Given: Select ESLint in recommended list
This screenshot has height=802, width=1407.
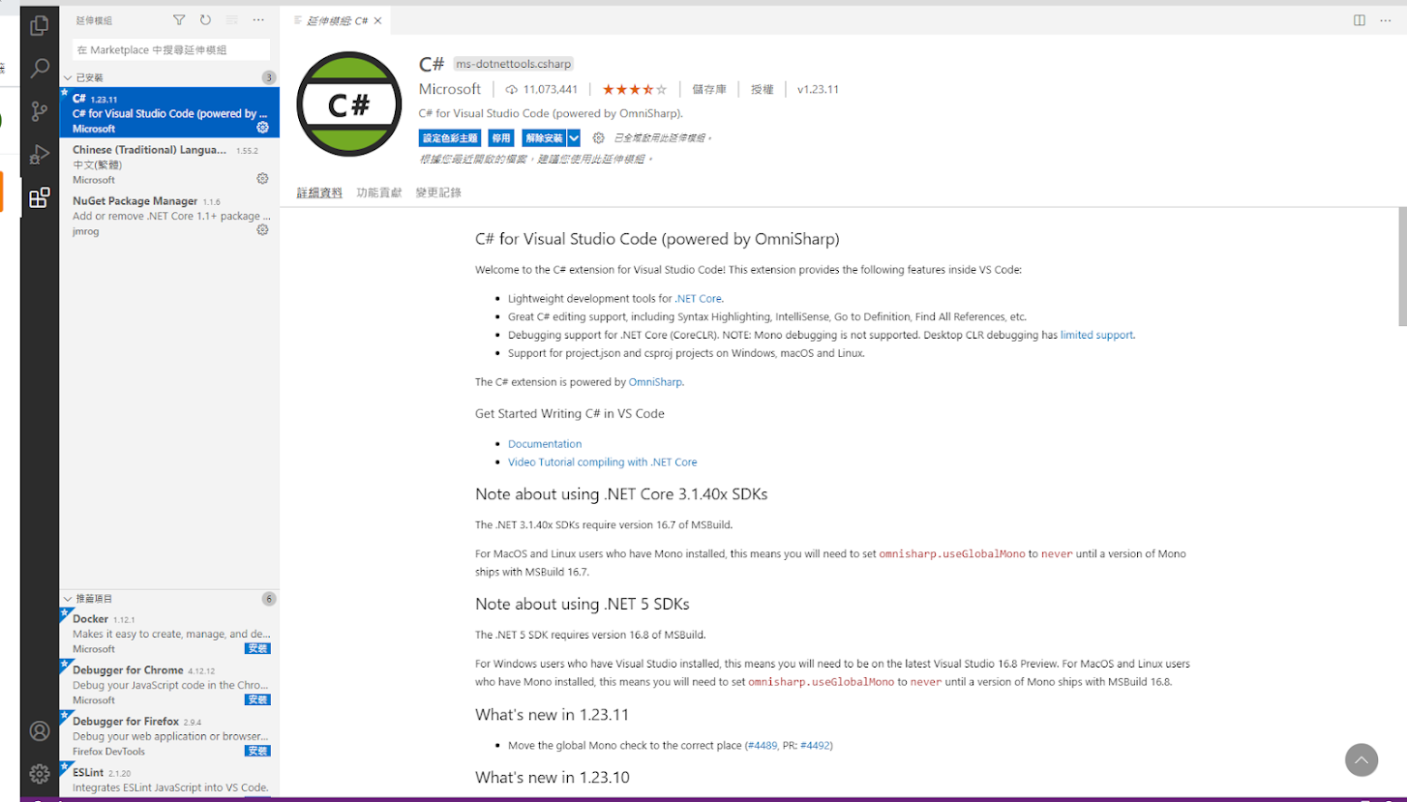Looking at the screenshot, I should [169, 779].
